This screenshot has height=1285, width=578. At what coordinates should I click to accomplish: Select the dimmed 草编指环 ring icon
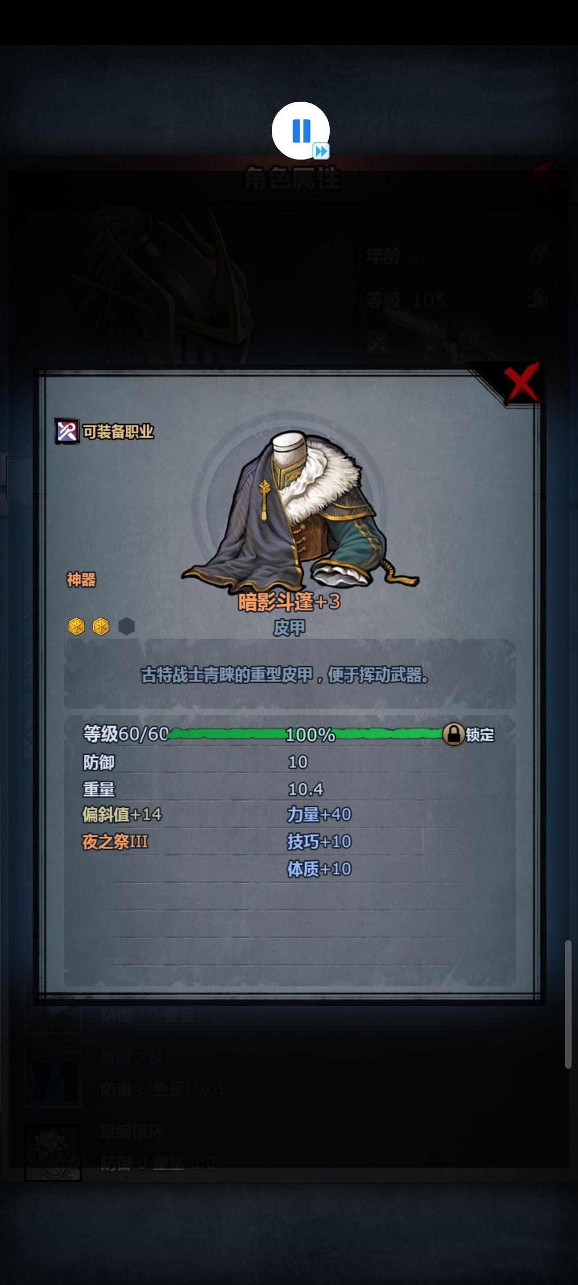(53, 1152)
